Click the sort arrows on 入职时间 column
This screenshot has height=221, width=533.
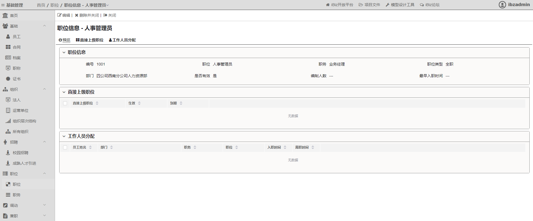285,147
